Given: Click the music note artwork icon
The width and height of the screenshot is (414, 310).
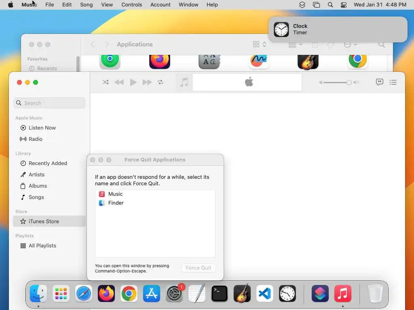Looking at the screenshot, I should (x=184, y=82).
